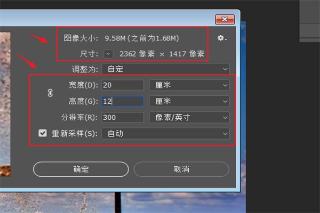320x213 pixels.
Task: Expand the 调整为 preset dropdown
Action: point(165,69)
